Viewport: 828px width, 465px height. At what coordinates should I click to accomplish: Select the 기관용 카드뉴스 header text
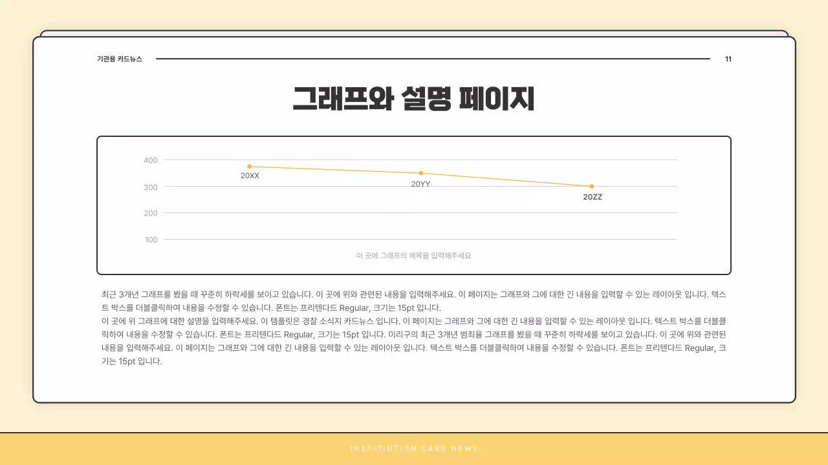(x=118, y=59)
